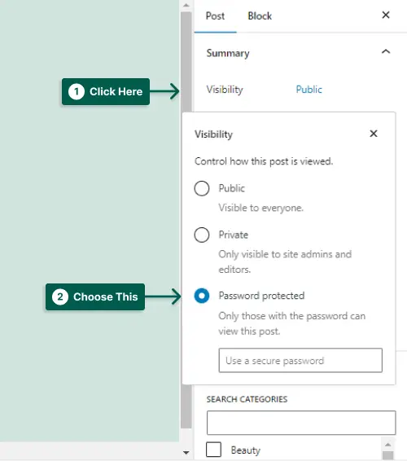Screen dimensions: 407x461
Task: Click the Password protected option label
Action: [261, 296]
